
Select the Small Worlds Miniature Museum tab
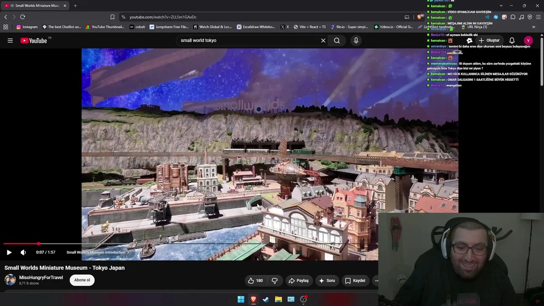(35, 6)
